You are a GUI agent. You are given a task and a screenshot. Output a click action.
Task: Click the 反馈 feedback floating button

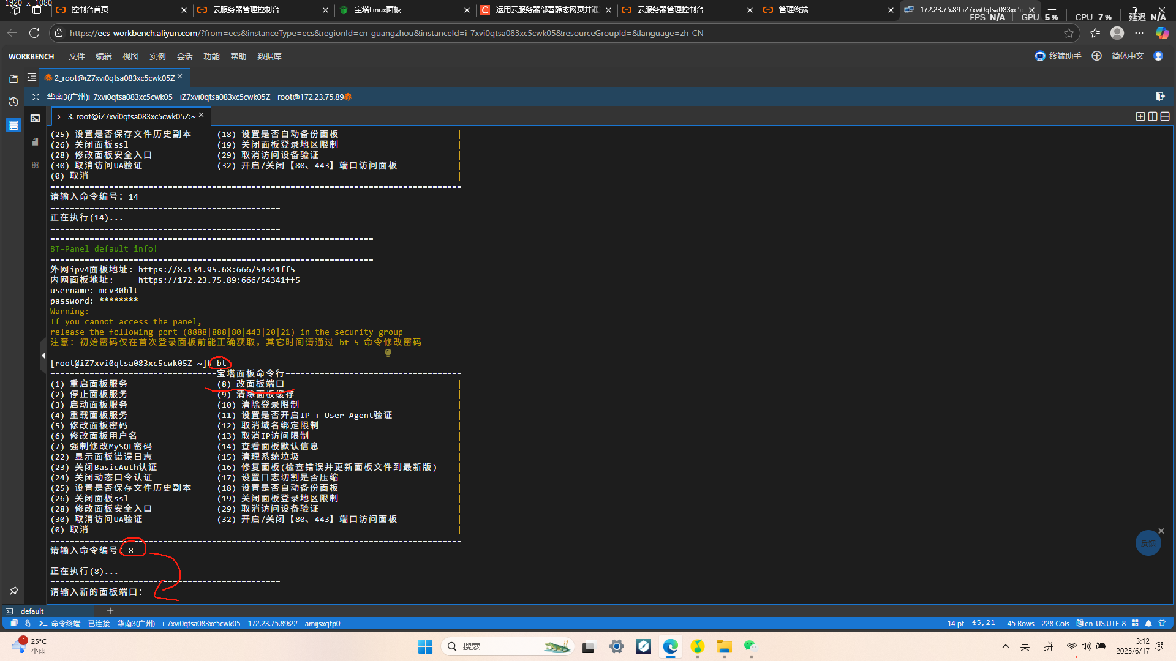point(1148,543)
